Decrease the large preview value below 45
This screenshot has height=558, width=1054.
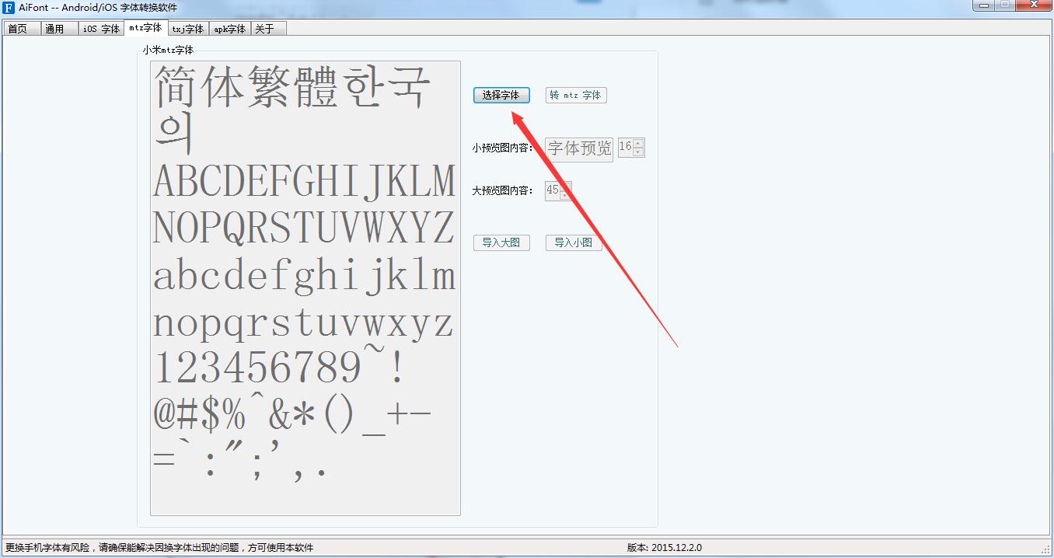click(x=566, y=194)
